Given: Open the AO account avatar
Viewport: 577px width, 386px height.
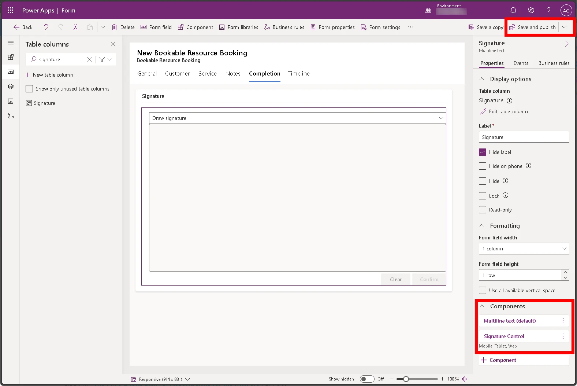Looking at the screenshot, I should pyautogui.click(x=566, y=10).
